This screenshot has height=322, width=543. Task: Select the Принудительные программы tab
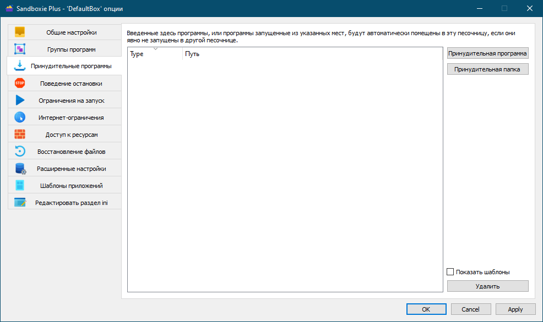point(65,66)
